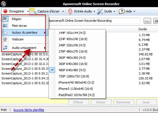Click the wrench and screwdriver Outils icon
The width and height of the screenshot is (158, 113).
[100, 11]
